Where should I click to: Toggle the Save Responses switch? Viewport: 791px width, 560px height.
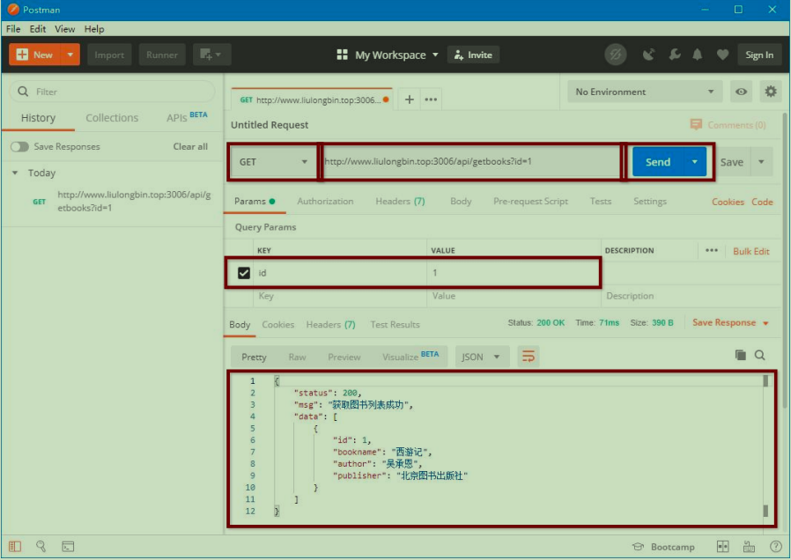pyautogui.click(x=19, y=147)
